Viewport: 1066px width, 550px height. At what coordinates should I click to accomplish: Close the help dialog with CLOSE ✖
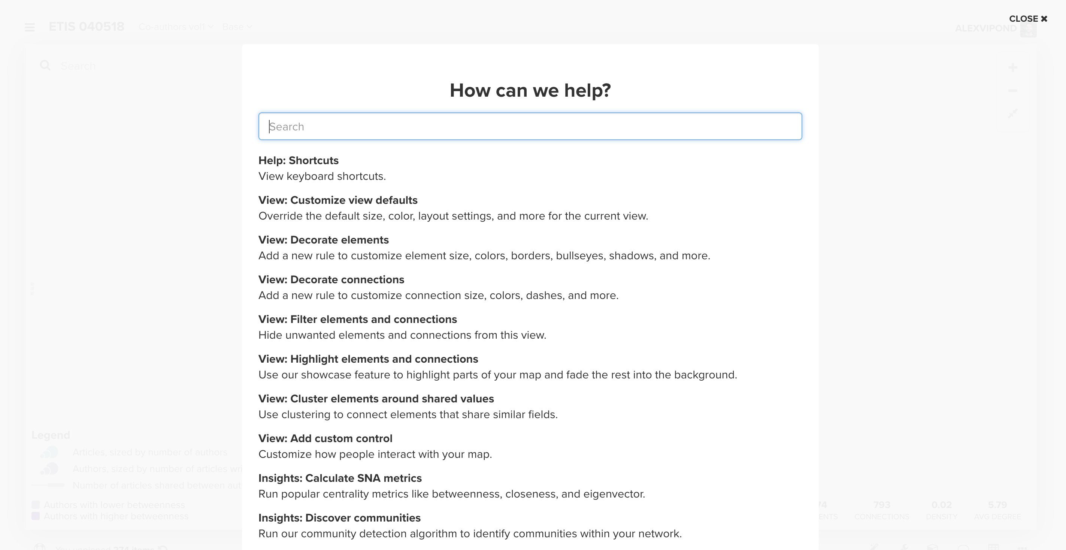click(1028, 19)
